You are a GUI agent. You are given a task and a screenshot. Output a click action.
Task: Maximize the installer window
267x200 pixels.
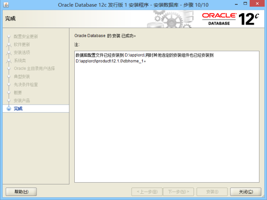(x=245, y=4)
